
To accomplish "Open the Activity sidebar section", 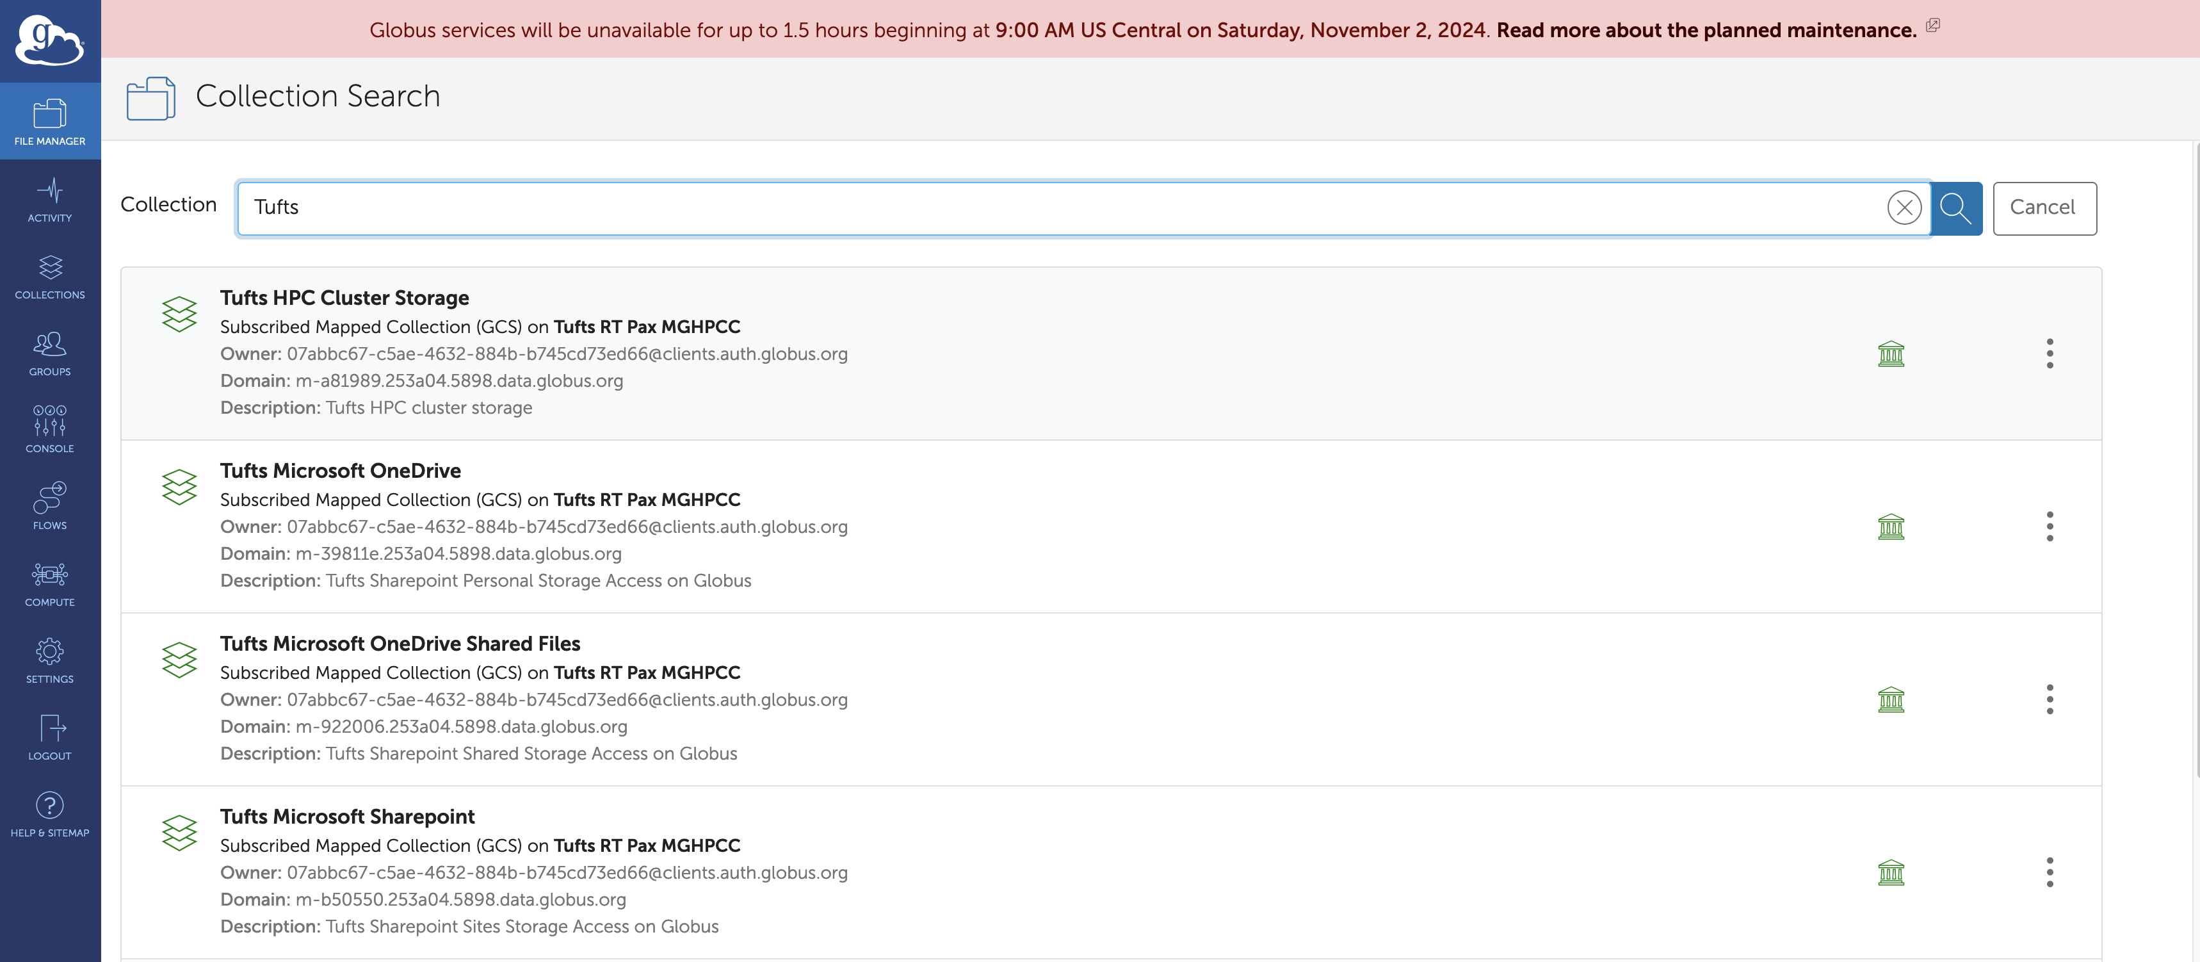I will 49,200.
